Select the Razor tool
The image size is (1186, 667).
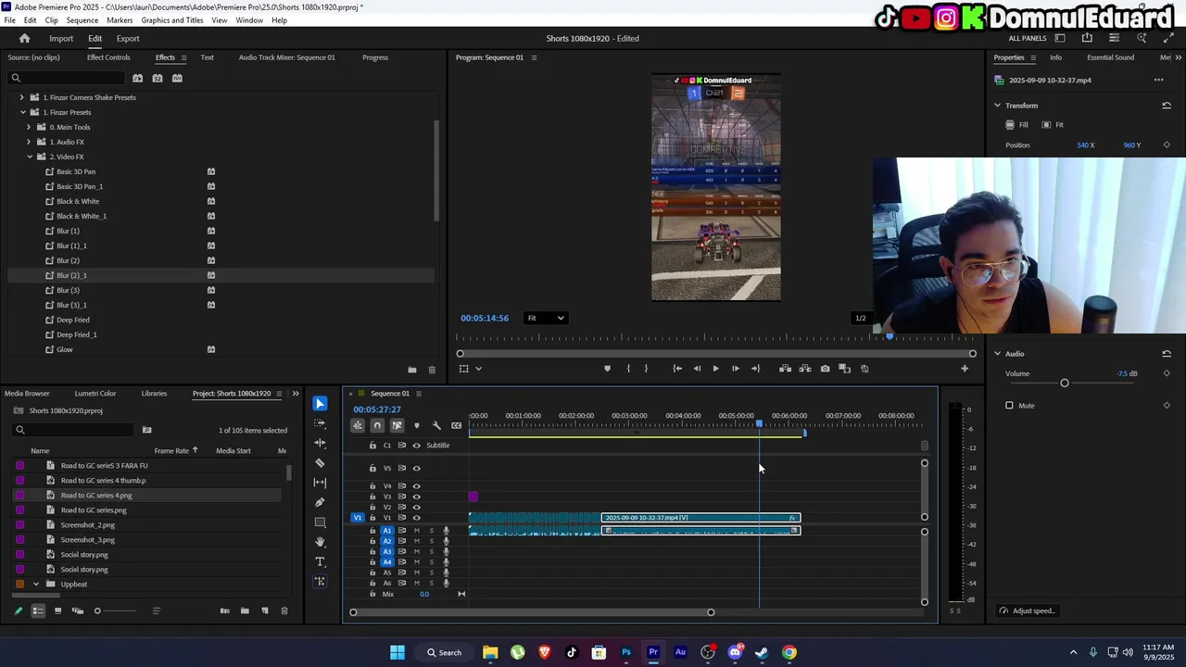(320, 462)
